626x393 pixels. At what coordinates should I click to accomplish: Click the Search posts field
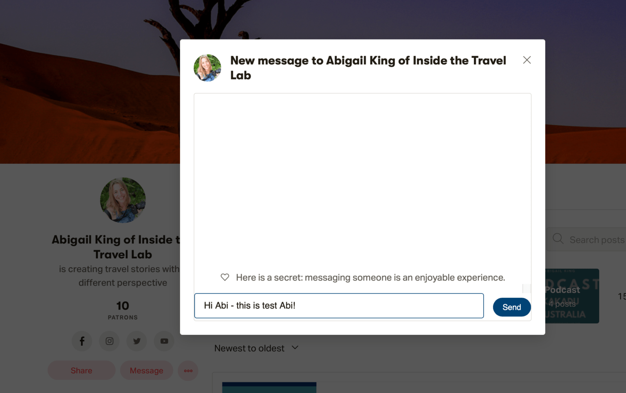595,239
